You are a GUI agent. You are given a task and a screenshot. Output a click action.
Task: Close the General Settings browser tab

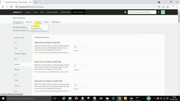(31, 2)
